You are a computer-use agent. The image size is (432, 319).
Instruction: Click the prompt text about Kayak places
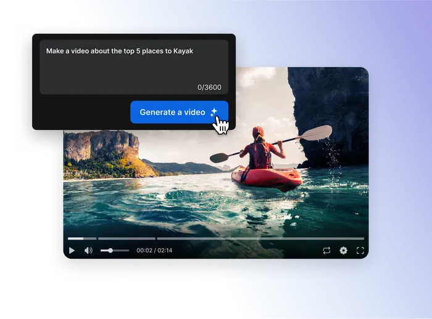click(x=120, y=51)
